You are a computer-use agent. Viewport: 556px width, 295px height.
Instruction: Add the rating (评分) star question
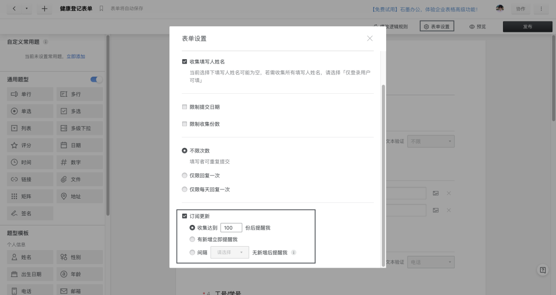tap(30, 145)
